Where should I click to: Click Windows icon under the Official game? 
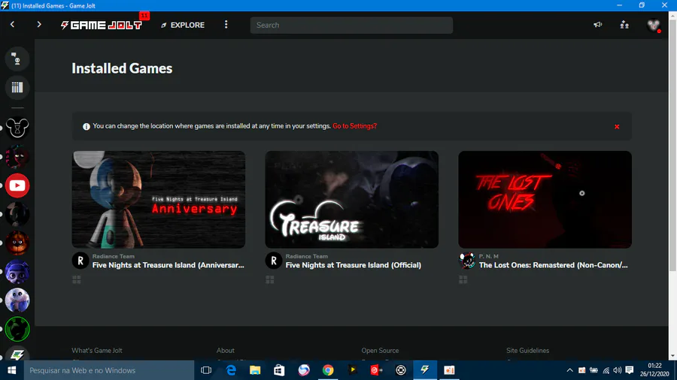(270, 279)
